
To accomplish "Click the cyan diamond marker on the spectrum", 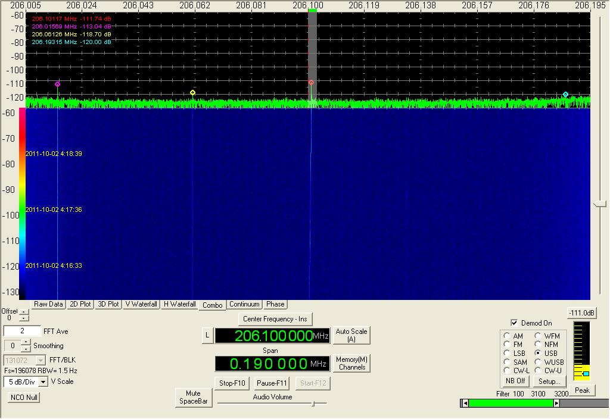I will (566, 95).
